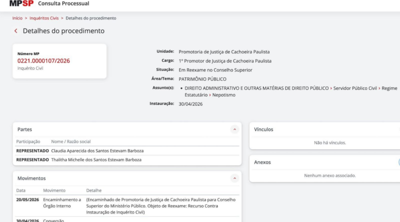This screenshot has height=222, width=400.
Task: Click the Nenhum anexo associado message
Action: [x=330, y=176]
